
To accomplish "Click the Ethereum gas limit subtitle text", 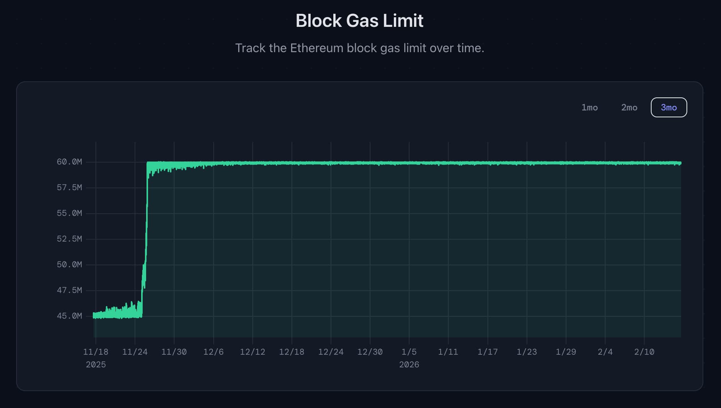I will pos(359,48).
